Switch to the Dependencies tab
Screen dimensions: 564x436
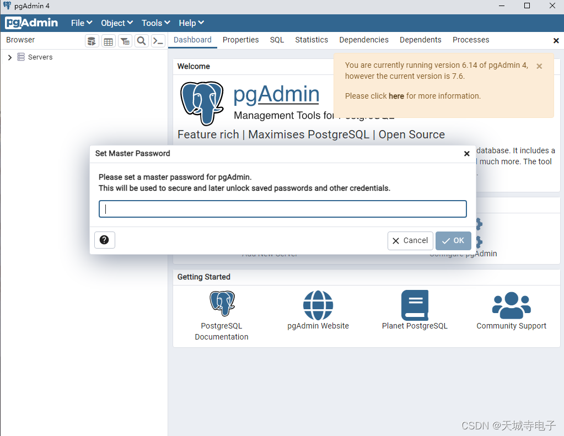[x=364, y=40]
